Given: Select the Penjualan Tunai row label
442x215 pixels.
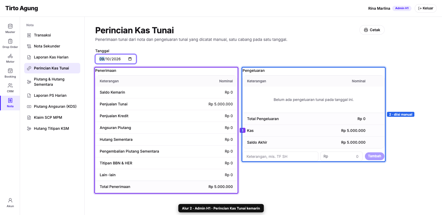Looking at the screenshot, I should click(x=114, y=104).
